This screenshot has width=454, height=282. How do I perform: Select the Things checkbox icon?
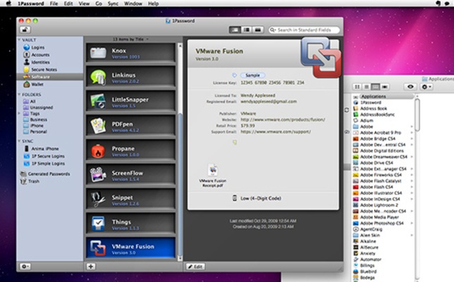pyautogui.click(x=98, y=223)
